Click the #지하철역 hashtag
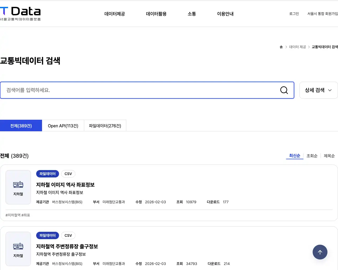This screenshot has width=338, height=270. pyautogui.click(x=13, y=215)
